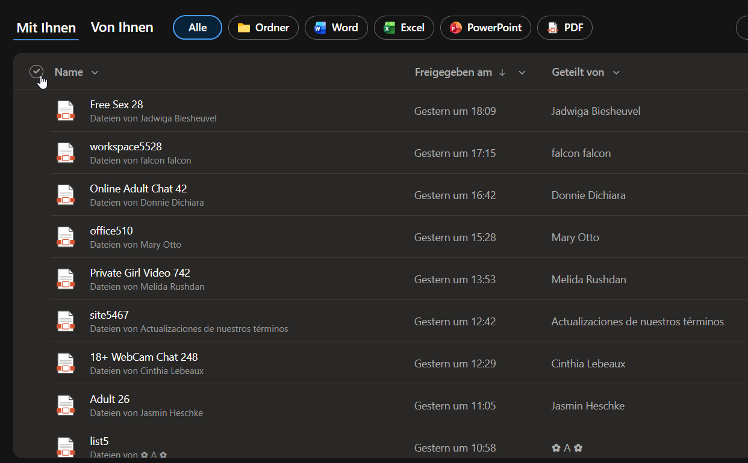
Task: Open the file named workspace5528
Action: (x=126, y=147)
